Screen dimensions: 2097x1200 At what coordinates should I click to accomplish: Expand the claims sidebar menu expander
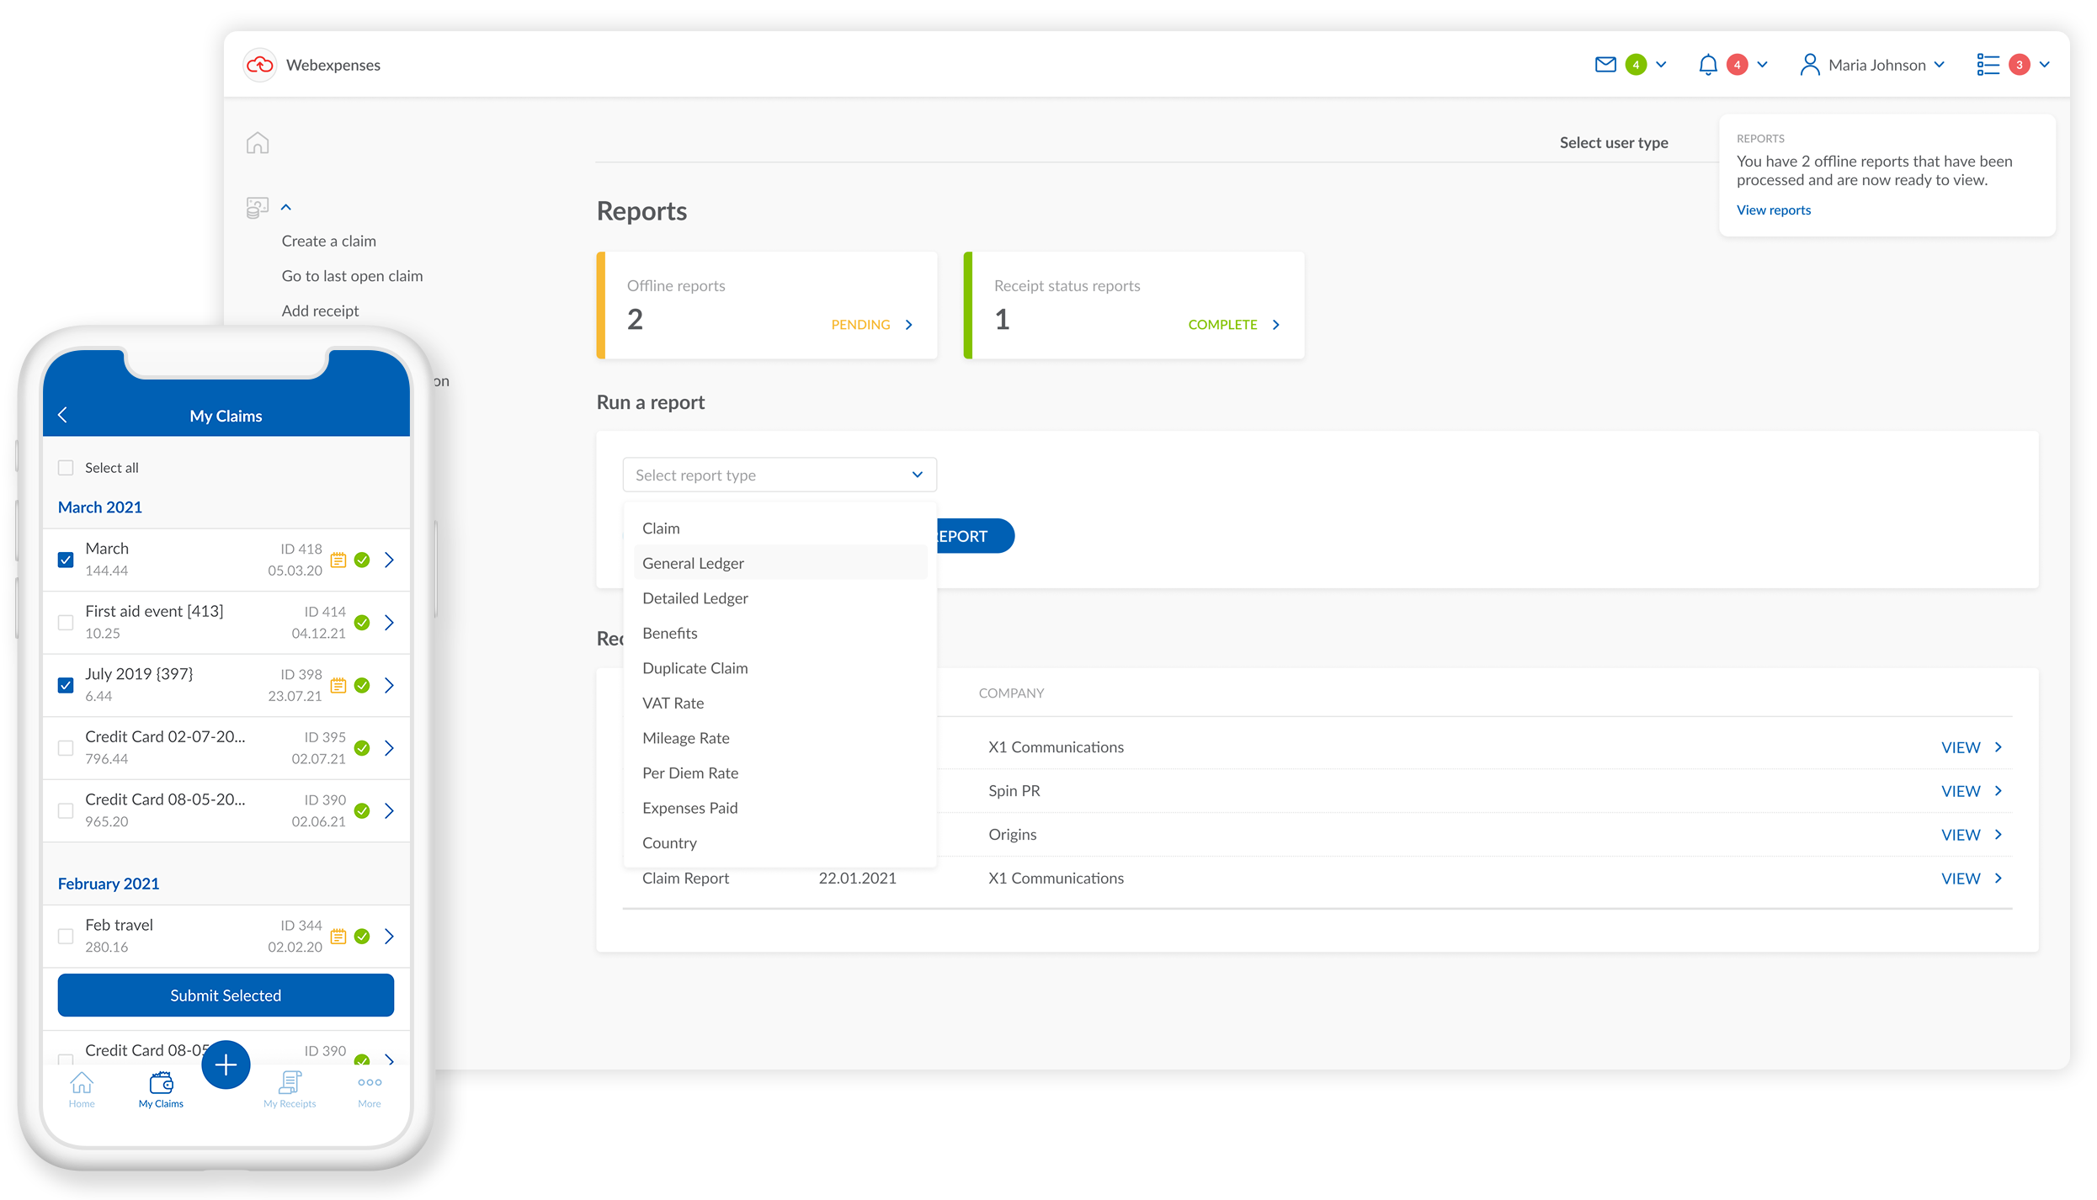click(x=285, y=207)
